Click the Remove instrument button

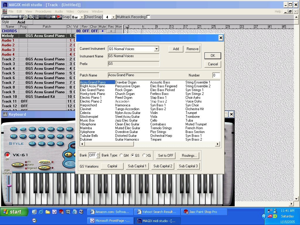click(192, 49)
